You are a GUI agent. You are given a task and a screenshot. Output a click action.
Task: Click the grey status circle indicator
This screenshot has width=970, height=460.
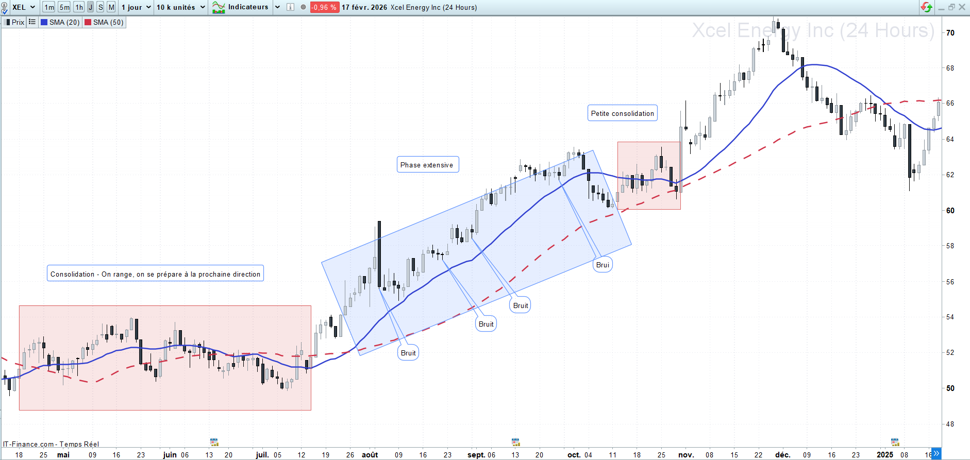(303, 7)
